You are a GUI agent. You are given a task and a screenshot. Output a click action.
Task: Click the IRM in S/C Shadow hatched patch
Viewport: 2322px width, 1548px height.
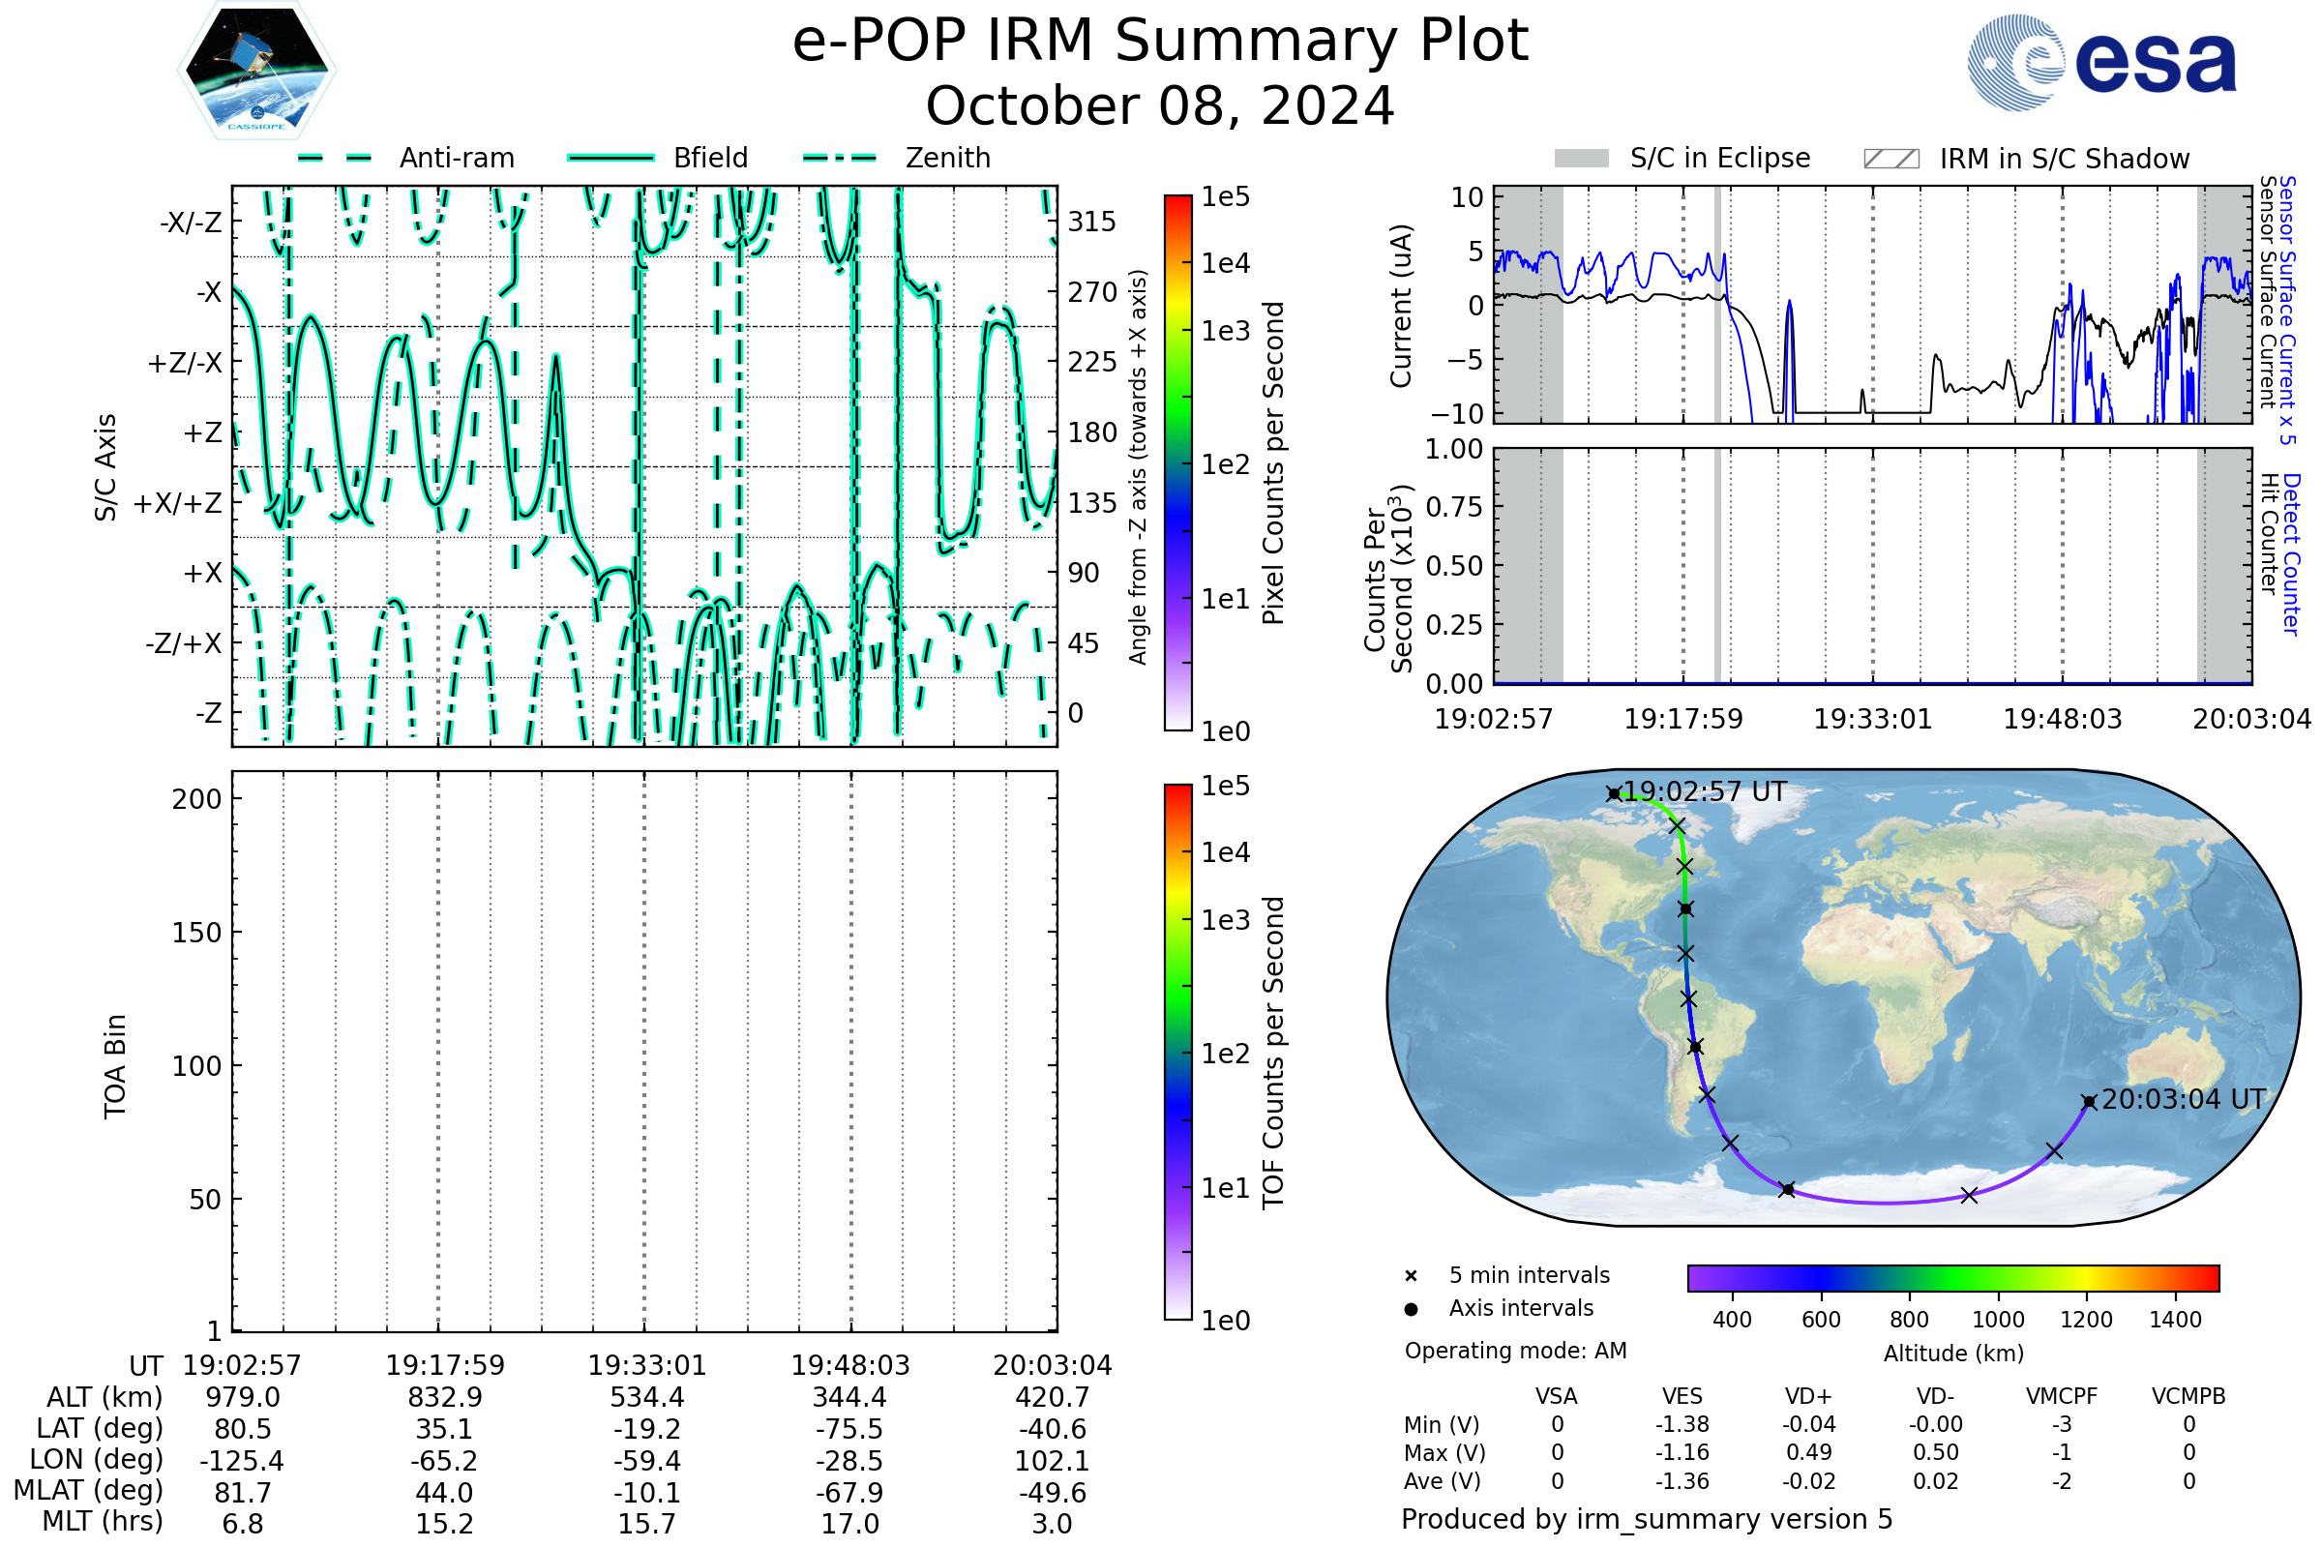point(1891,159)
